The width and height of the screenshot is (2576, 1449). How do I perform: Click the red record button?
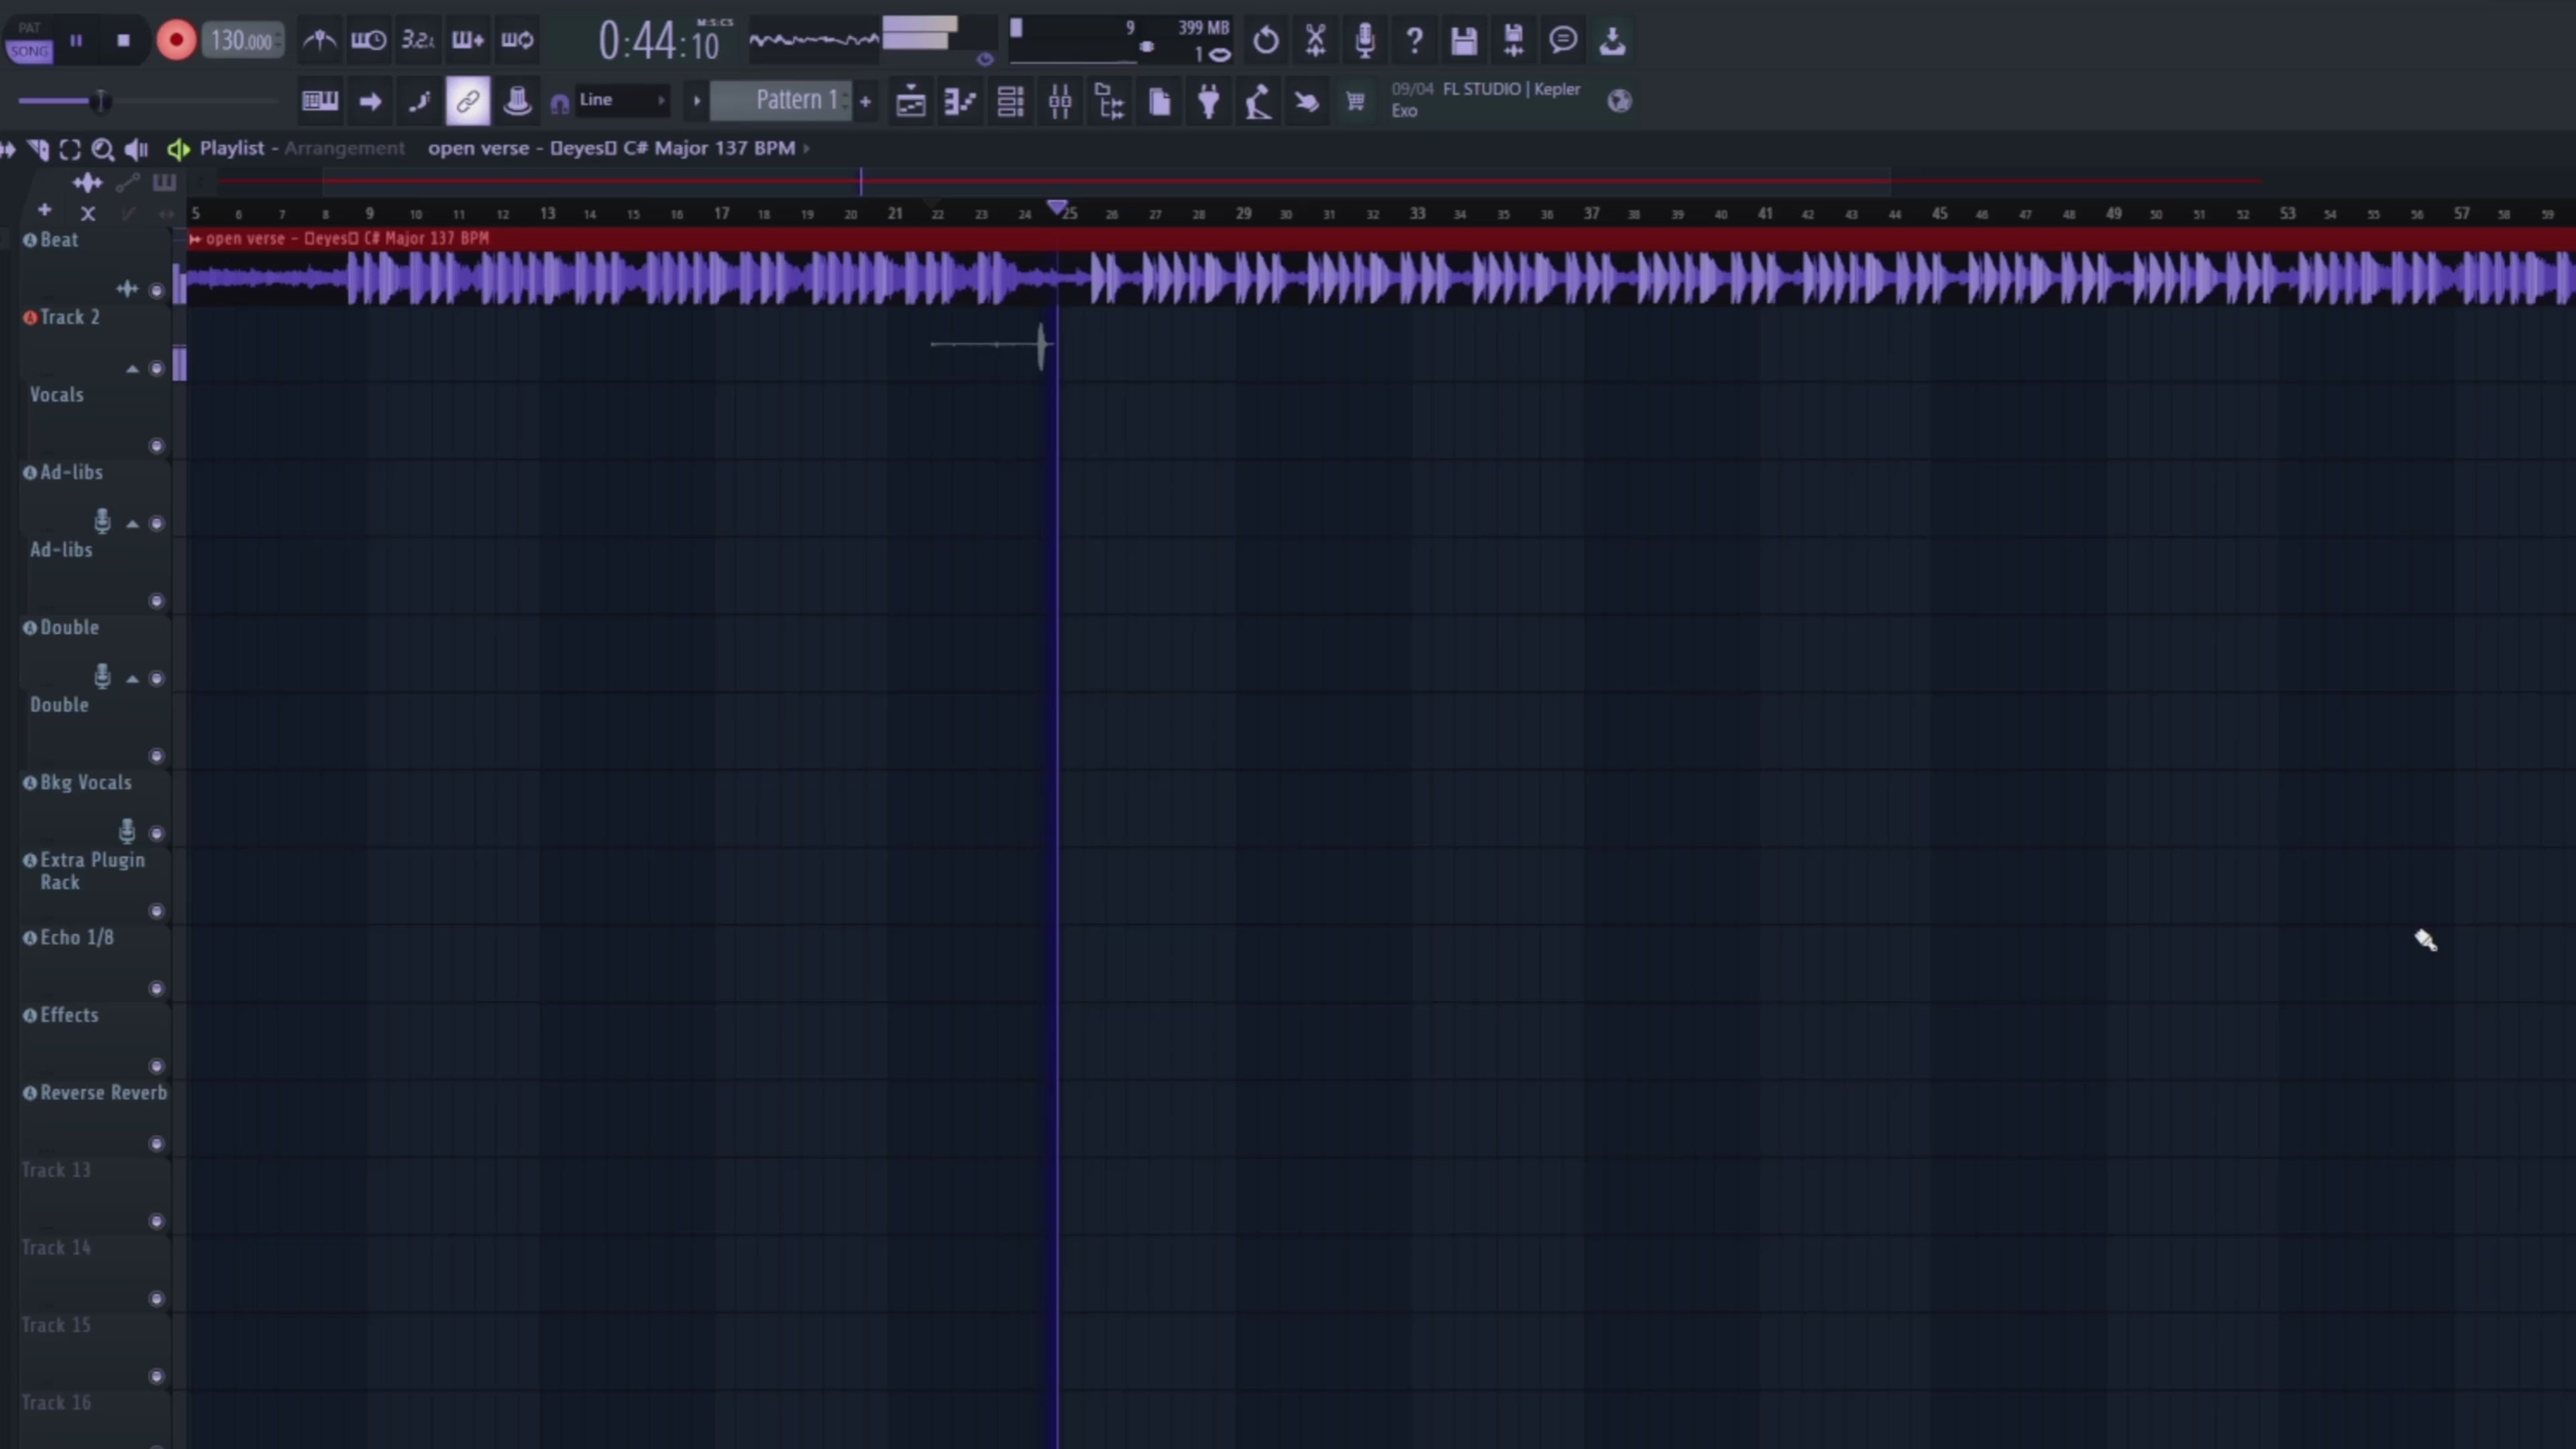[x=176, y=40]
